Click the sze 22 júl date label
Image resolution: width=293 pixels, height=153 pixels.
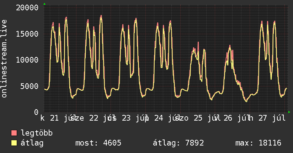[92, 118]
